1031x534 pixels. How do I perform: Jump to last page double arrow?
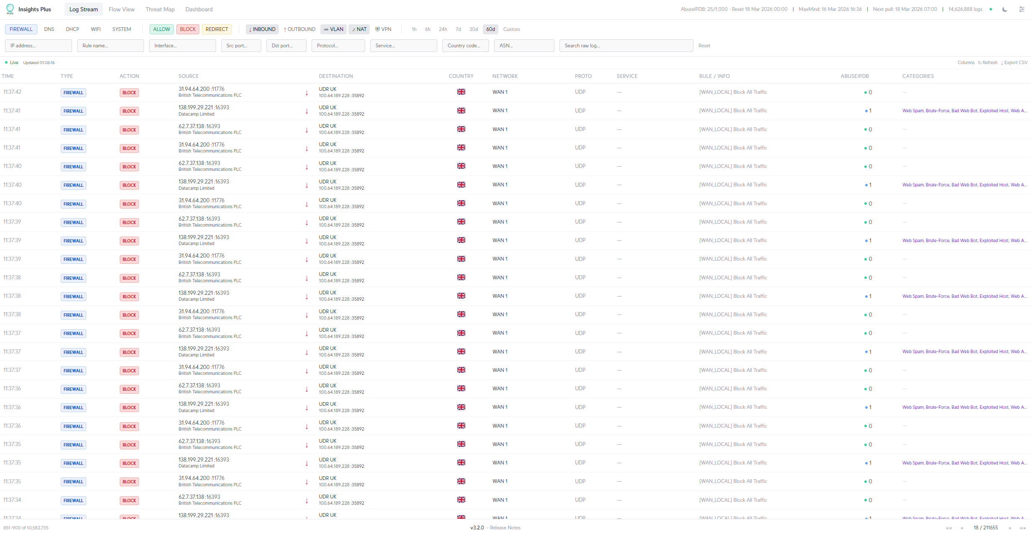pyautogui.click(x=1022, y=528)
